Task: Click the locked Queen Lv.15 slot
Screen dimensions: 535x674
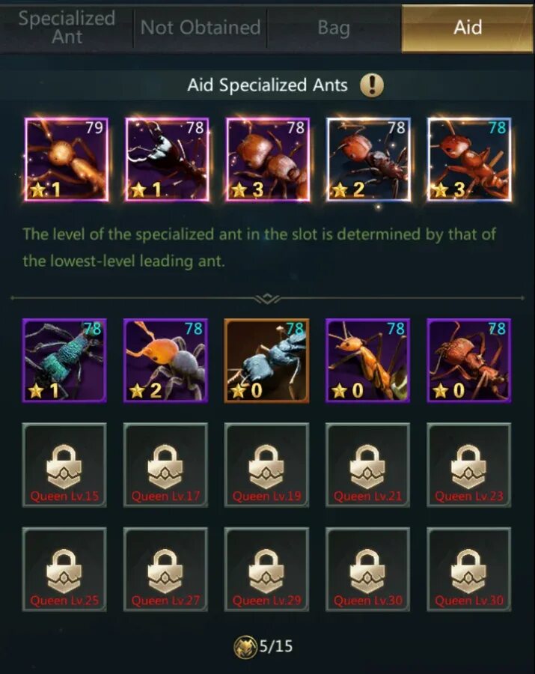Action: click(64, 465)
